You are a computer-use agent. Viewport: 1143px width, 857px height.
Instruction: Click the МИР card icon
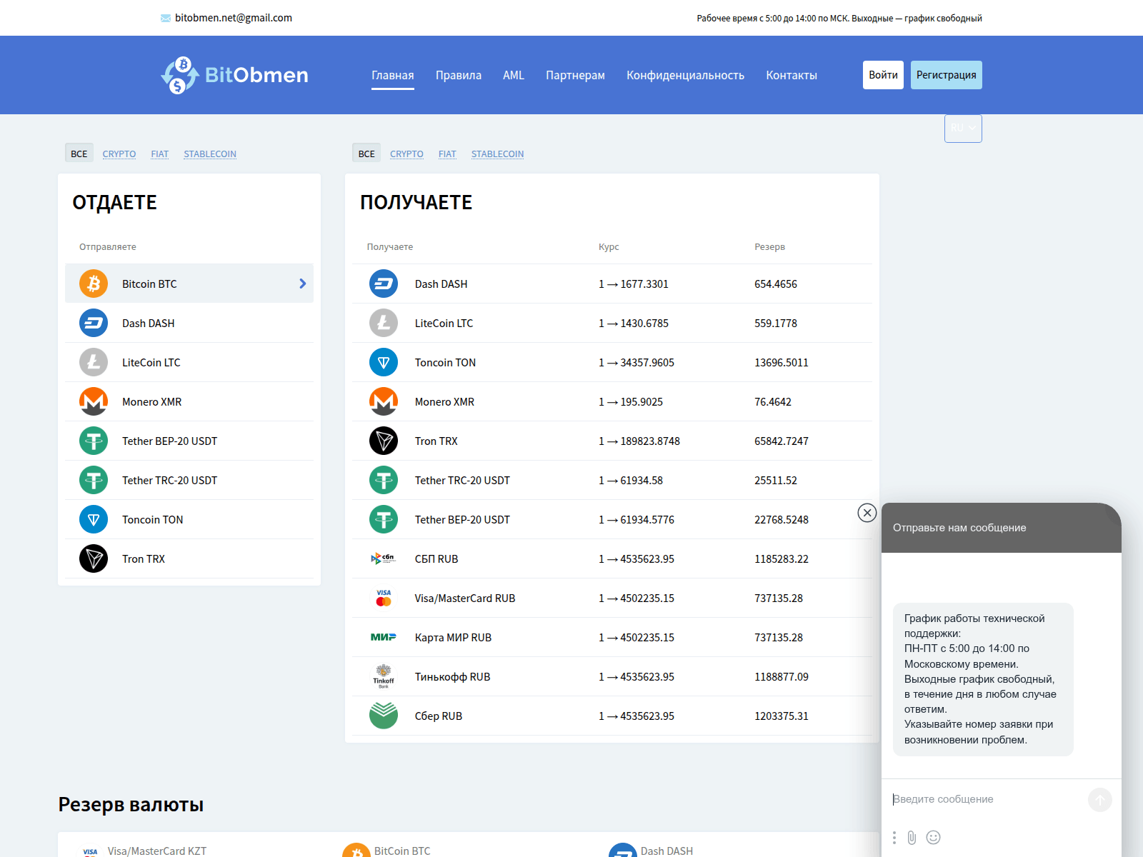pyautogui.click(x=384, y=637)
